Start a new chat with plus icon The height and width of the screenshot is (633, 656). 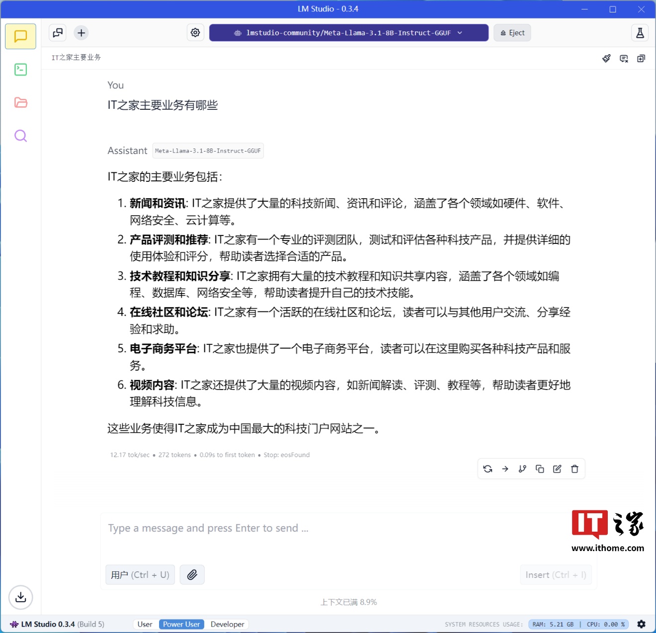[x=82, y=33]
